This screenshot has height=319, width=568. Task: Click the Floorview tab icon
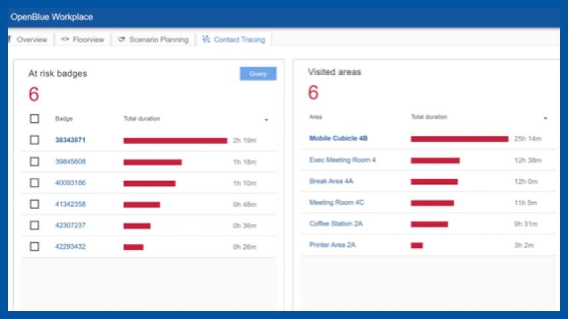pyautogui.click(x=65, y=39)
